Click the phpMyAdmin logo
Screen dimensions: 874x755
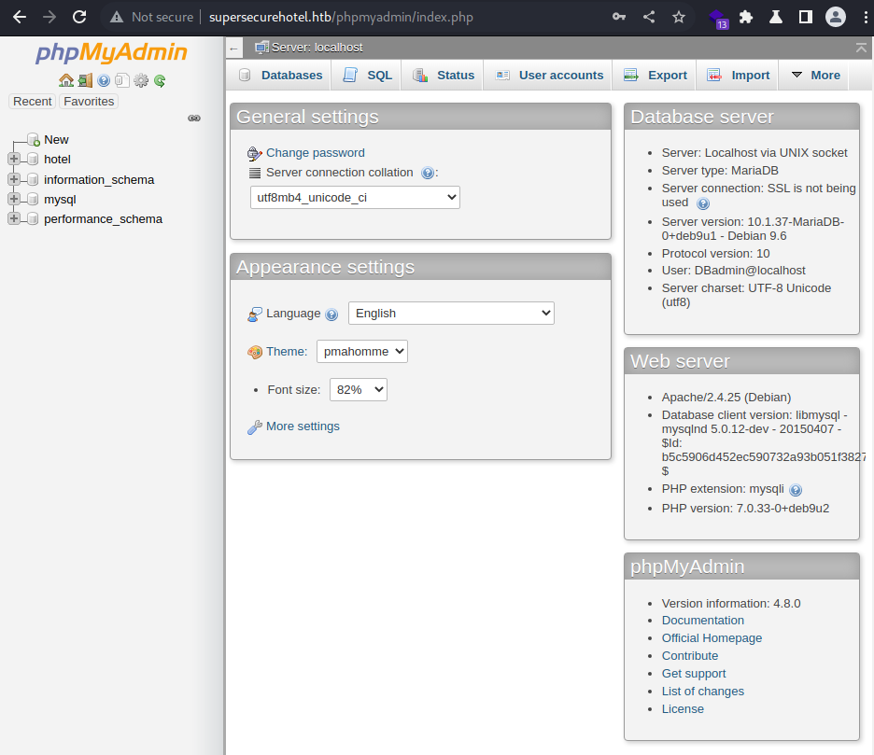pyautogui.click(x=111, y=52)
